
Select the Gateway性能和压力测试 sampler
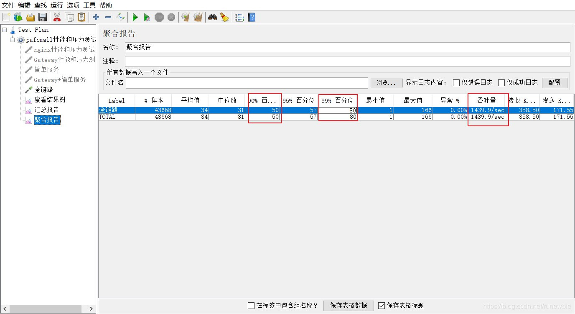(64, 60)
